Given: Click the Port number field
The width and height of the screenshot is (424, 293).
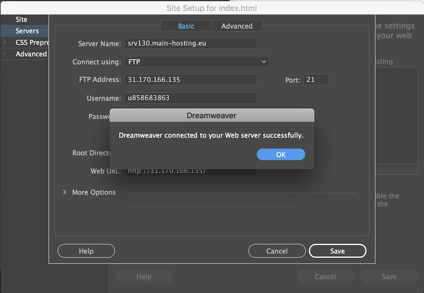Looking at the screenshot, I should 316,79.
